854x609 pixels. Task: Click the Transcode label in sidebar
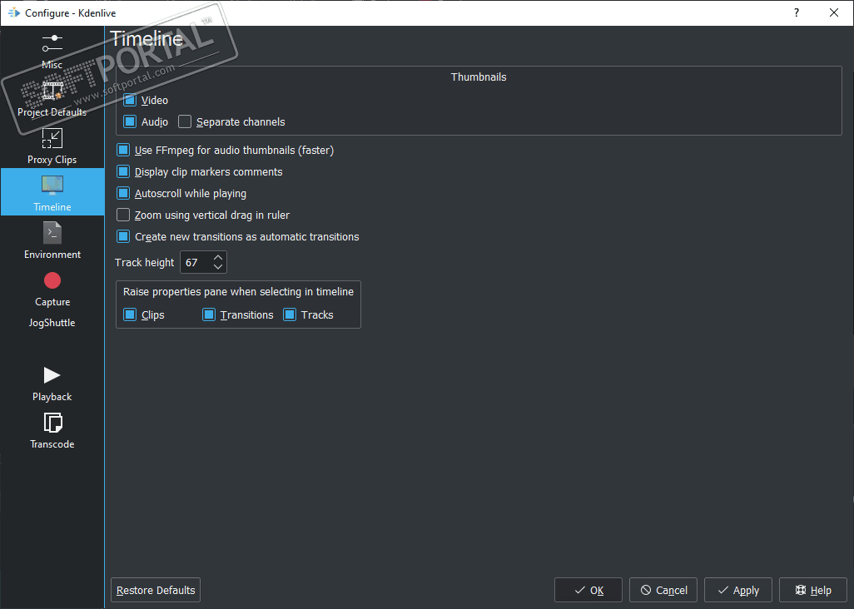coord(52,444)
